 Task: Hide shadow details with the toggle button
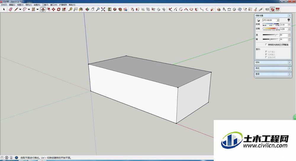tap(289, 20)
